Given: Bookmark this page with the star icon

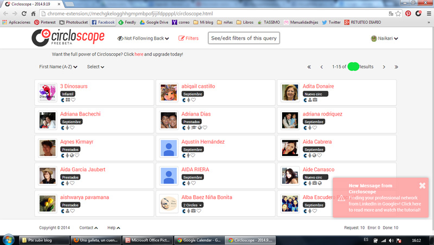Looking at the screenshot, I should point(398,14).
